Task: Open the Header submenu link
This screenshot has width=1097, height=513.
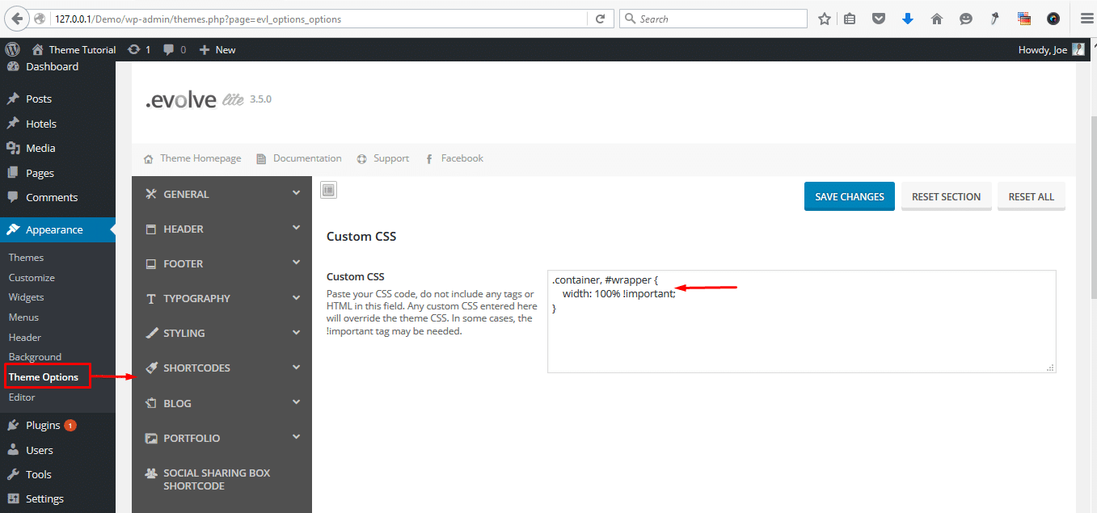Action: 24,338
